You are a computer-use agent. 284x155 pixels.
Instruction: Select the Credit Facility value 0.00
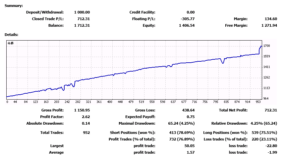coord(191,12)
